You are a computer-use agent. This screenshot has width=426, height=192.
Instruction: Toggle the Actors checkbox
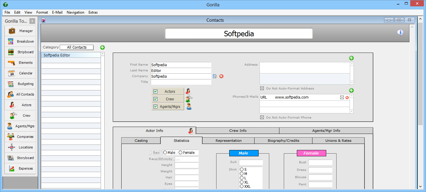(156, 91)
